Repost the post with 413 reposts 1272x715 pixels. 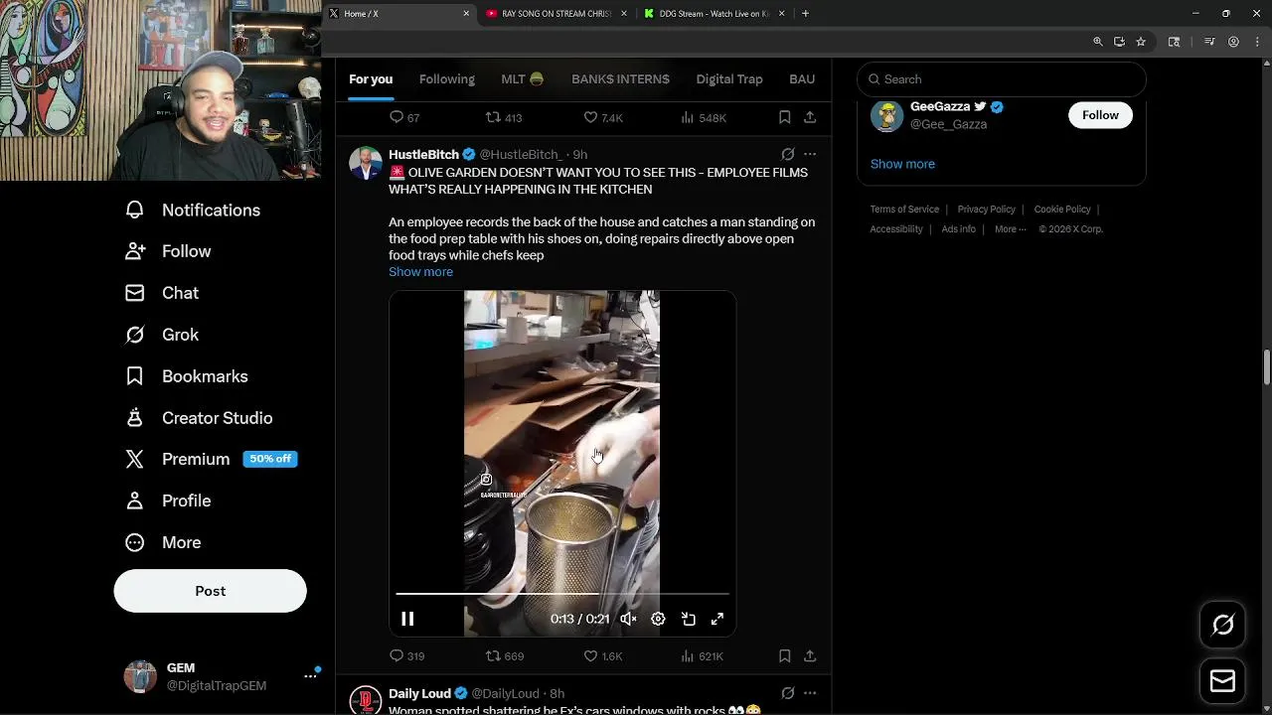[x=503, y=117]
